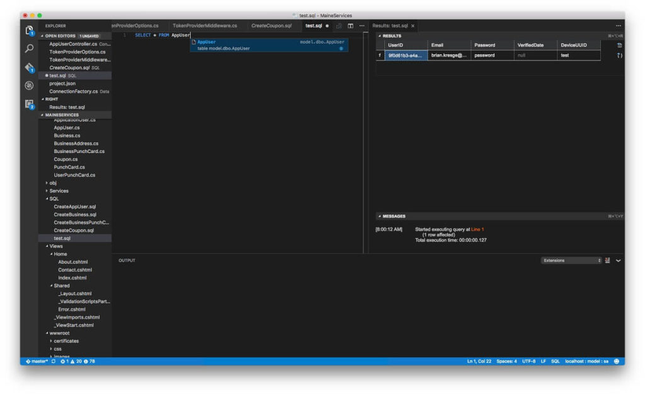The image size is (645, 394).
Task: Expand the output panel with the chevron
Action: point(618,260)
